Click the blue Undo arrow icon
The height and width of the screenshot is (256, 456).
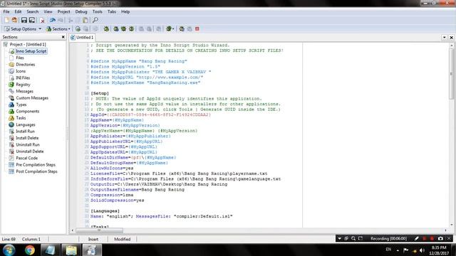pyautogui.click(x=53, y=20)
